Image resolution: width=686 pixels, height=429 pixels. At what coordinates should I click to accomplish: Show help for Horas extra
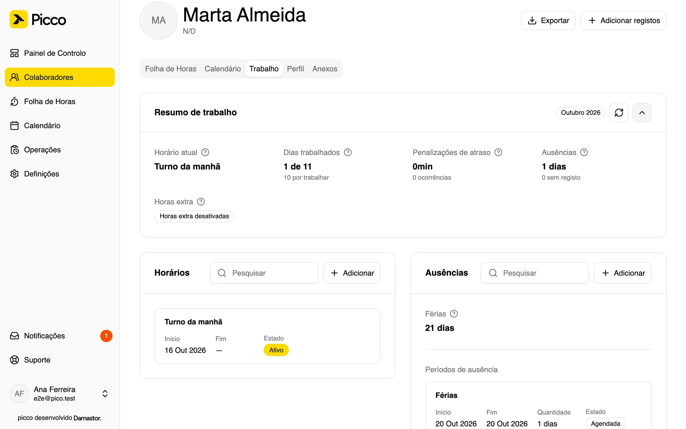click(201, 202)
